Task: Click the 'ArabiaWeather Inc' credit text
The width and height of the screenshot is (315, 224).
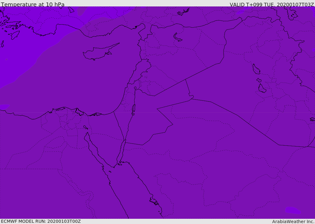Action: 293,222
